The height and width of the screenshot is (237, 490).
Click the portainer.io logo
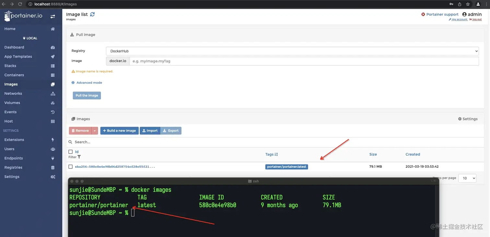(x=24, y=16)
